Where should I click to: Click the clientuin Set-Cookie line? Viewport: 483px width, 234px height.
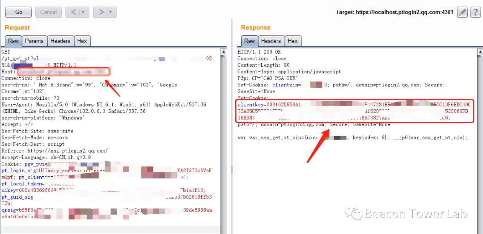(341, 85)
